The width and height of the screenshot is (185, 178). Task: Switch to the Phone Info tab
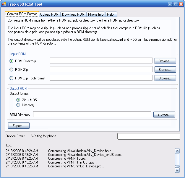click(x=96, y=14)
